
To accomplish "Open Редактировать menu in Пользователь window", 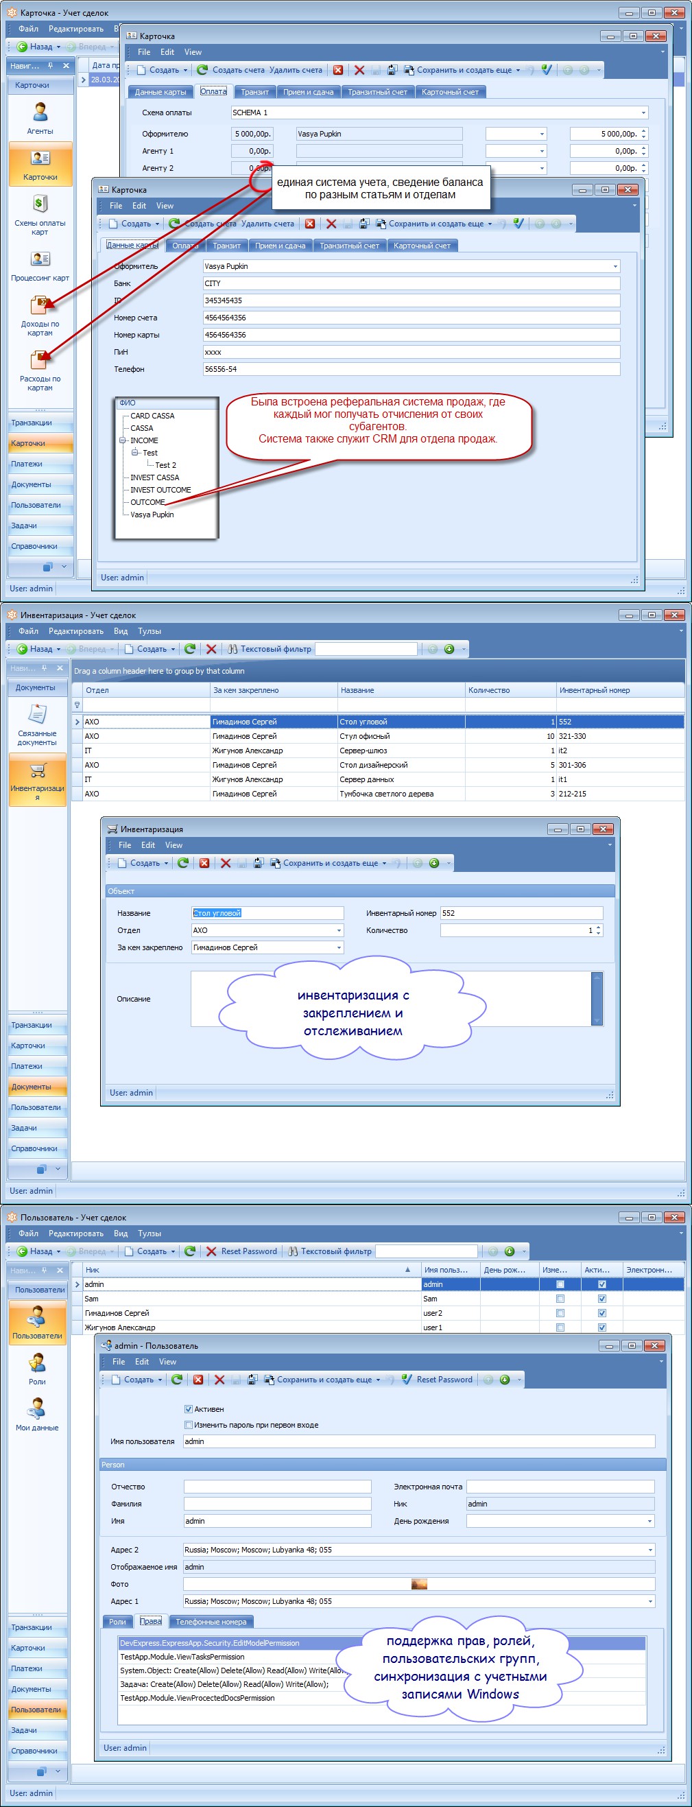I will point(75,1233).
